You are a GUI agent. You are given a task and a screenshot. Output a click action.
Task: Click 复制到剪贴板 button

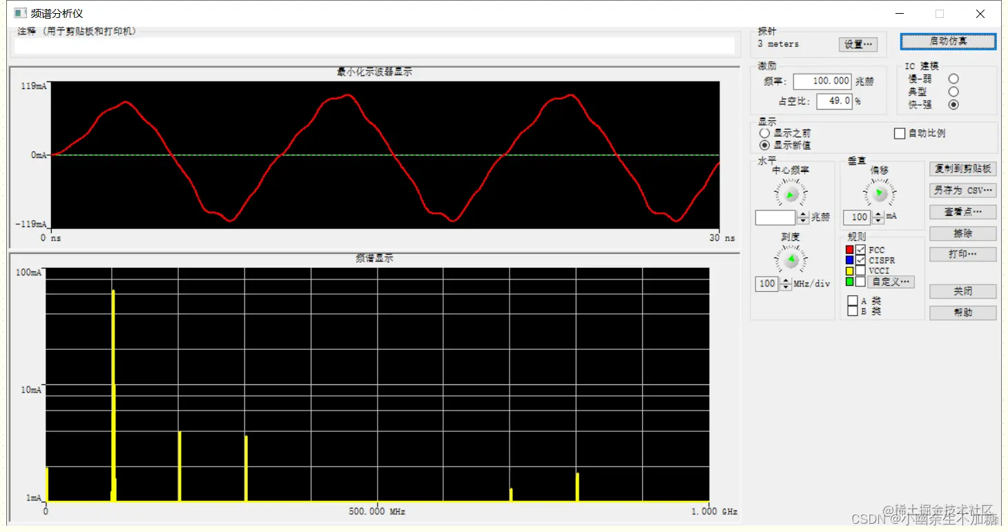coord(962,169)
